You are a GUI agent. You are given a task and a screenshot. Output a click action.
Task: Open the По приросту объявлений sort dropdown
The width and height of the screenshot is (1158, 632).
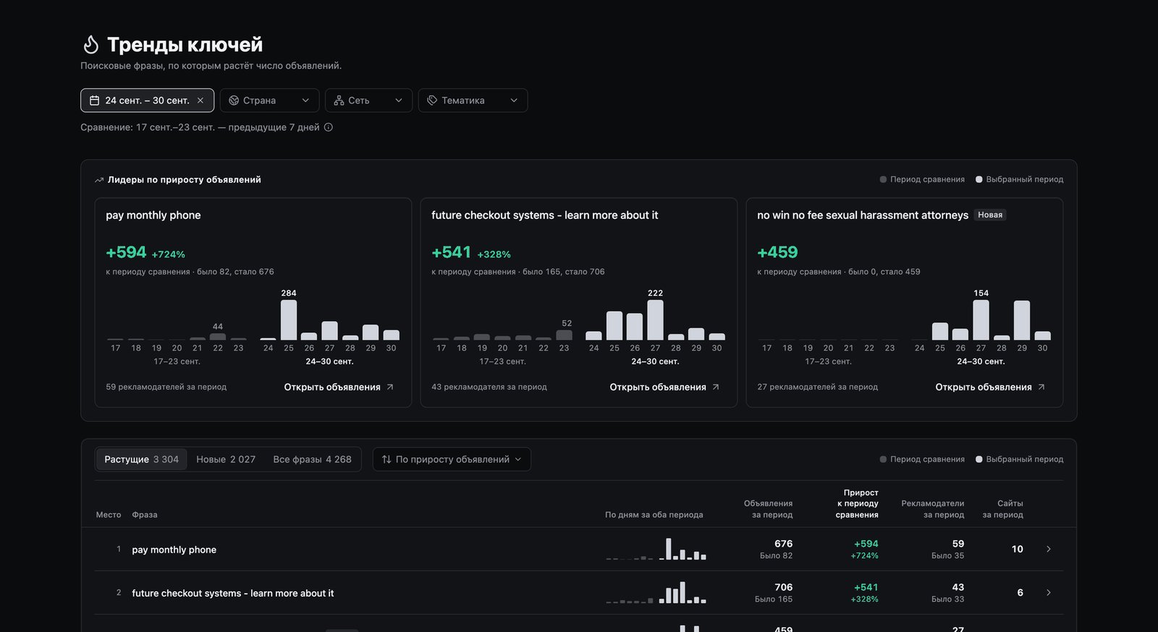[452, 459]
